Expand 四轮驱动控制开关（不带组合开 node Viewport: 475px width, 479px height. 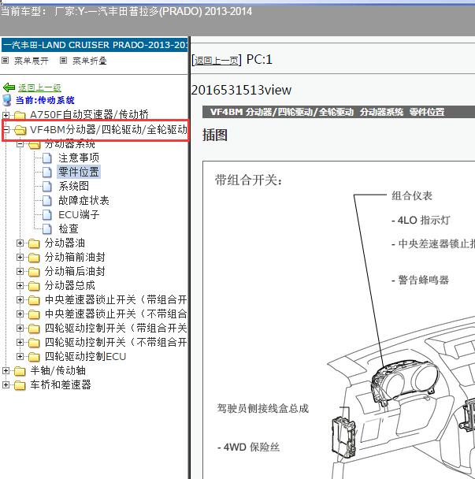[20, 342]
